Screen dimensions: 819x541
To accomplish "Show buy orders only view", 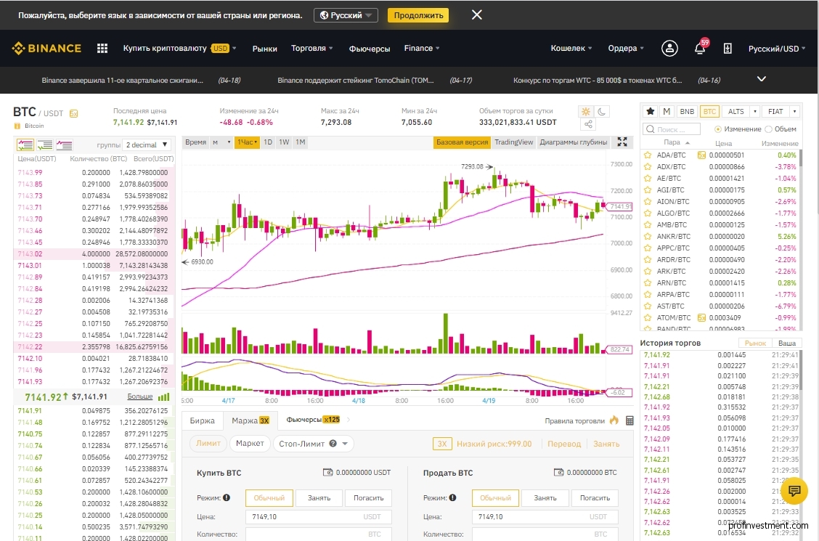I will [x=45, y=145].
